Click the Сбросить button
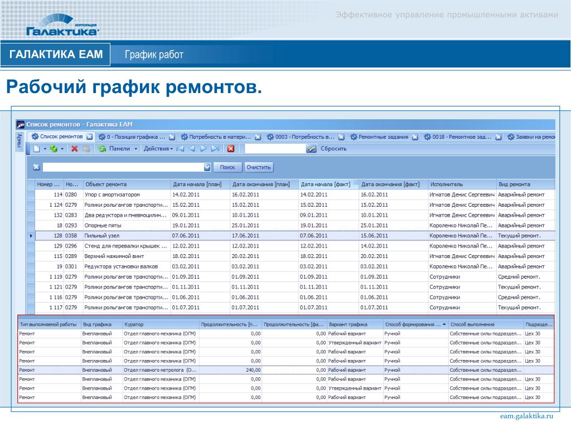This screenshot has height=428, width=571. [333, 148]
